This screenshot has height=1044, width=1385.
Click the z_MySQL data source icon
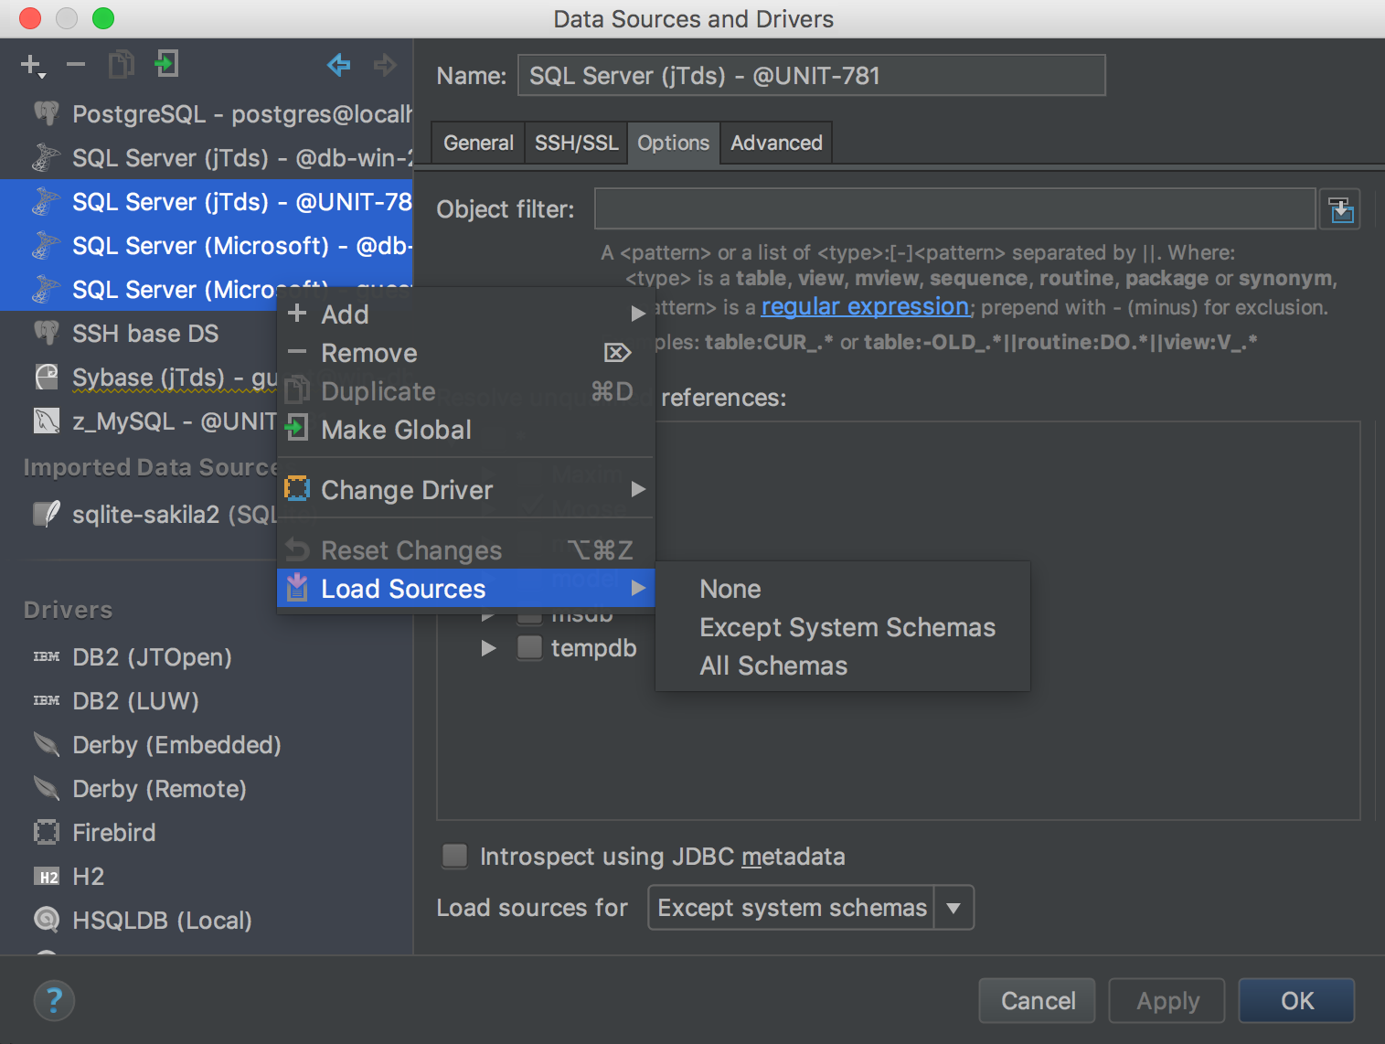tap(47, 421)
